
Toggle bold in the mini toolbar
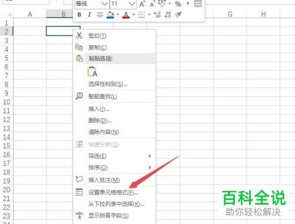79,15
